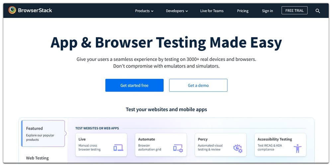
Task: Click 'Test your websites and mobile apps' heading
Action: click(x=166, y=110)
